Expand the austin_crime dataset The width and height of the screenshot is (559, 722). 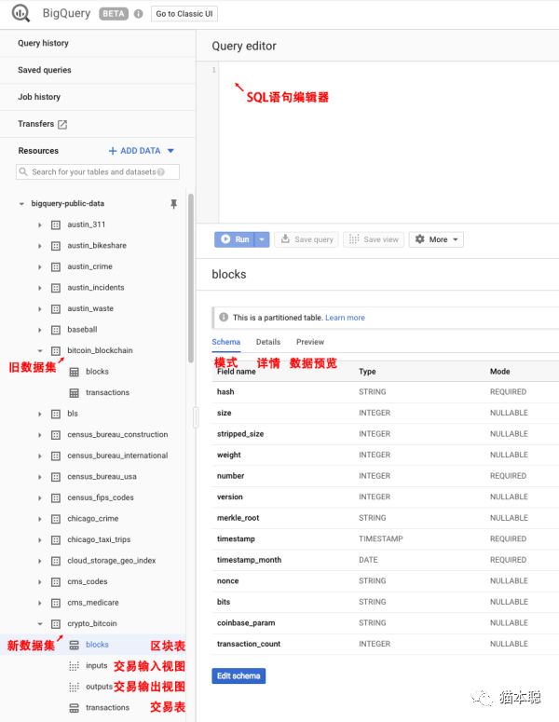tap(40, 267)
